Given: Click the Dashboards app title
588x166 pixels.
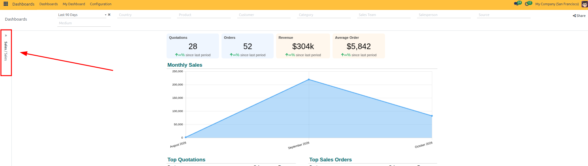Looking at the screenshot, I should (x=23, y=4).
